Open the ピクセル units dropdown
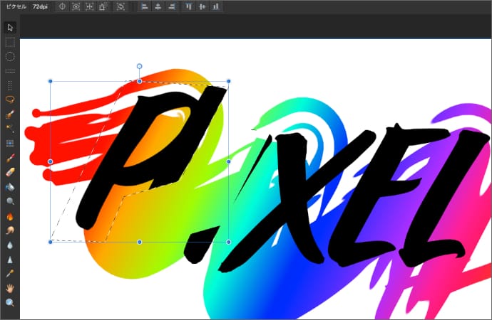The height and width of the screenshot is (320, 492). click(x=14, y=6)
